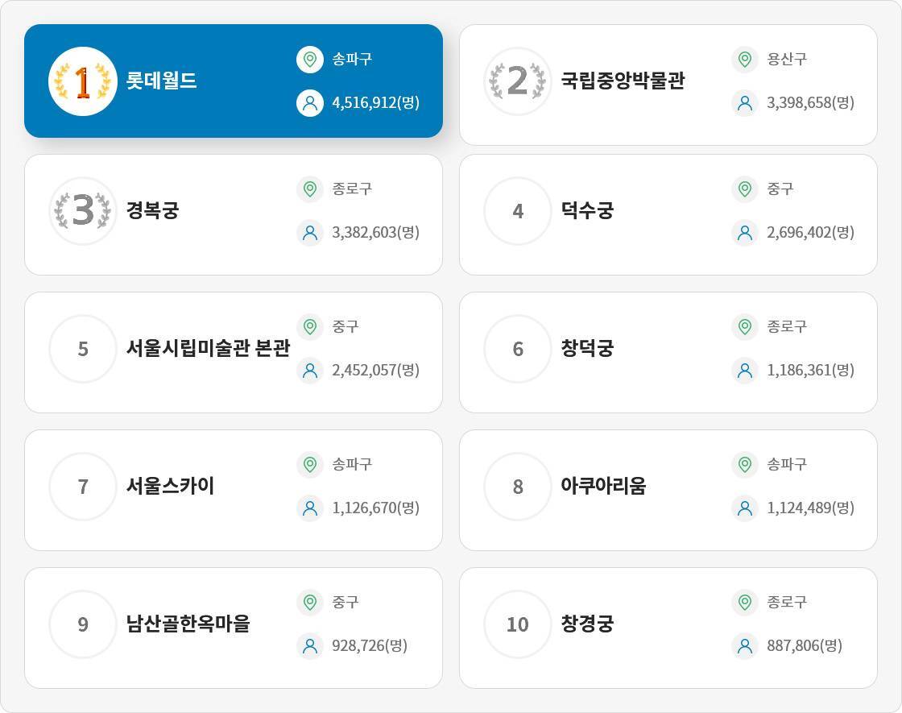Click the 창경궁 entry card
The width and height of the screenshot is (902, 713).
(x=668, y=625)
